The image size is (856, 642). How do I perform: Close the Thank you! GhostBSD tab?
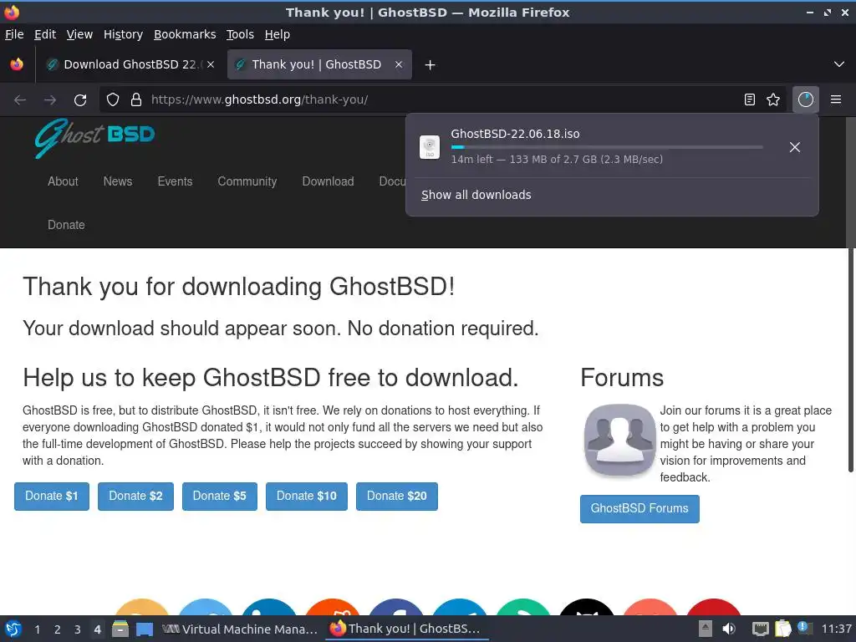(399, 64)
